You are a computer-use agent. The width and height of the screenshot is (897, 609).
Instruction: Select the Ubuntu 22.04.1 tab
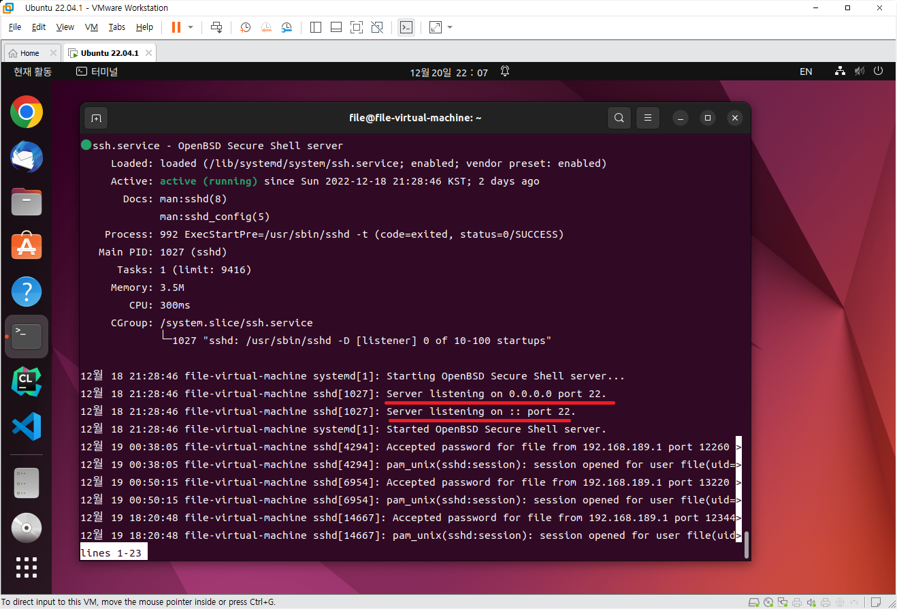click(x=109, y=52)
